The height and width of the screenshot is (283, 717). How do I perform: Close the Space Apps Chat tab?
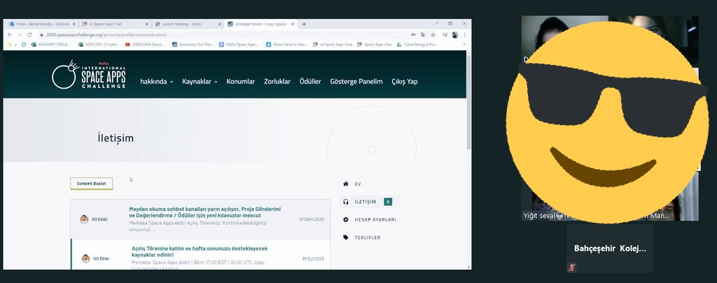coord(146,24)
